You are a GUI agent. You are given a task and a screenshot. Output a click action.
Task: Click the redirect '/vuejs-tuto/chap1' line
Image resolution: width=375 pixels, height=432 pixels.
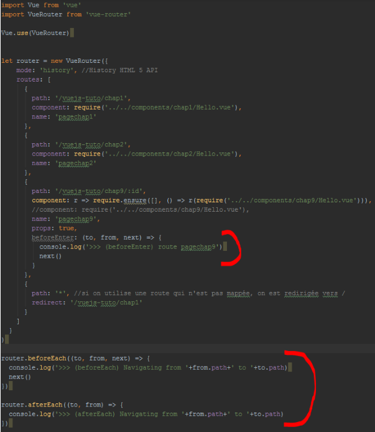pyautogui.click(x=87, y=303)
